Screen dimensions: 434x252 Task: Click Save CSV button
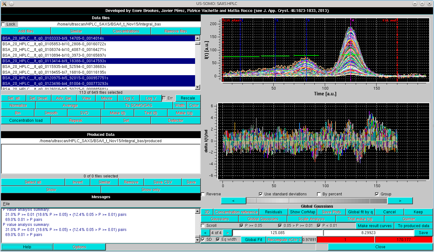coord(163,182)
